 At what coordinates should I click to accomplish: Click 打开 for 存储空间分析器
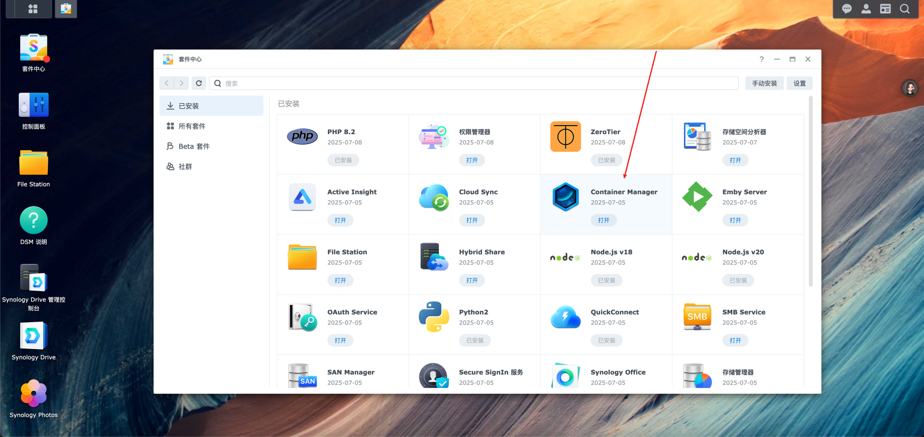click(735, 160)
